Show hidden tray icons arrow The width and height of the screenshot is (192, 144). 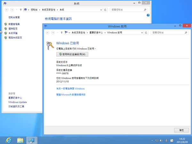[152, 140]
